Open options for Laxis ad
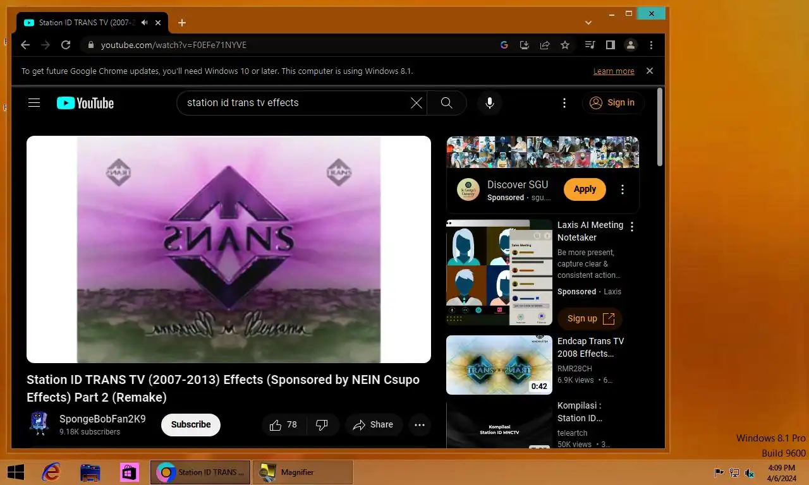Viewport: 809px width, 485px height. [631, 227]
